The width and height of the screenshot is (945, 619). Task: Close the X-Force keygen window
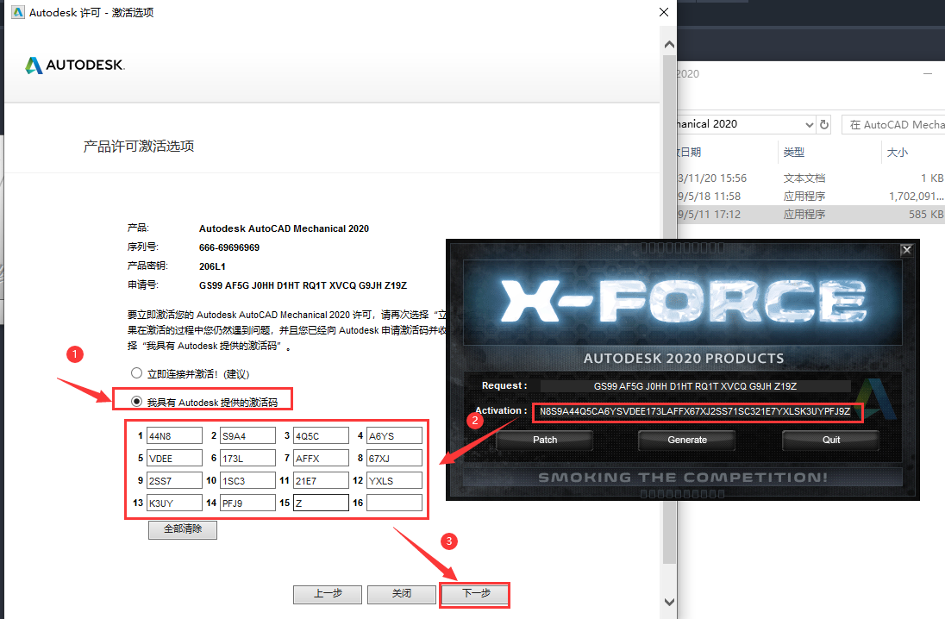pyautogui.click(x=906, y=249)
